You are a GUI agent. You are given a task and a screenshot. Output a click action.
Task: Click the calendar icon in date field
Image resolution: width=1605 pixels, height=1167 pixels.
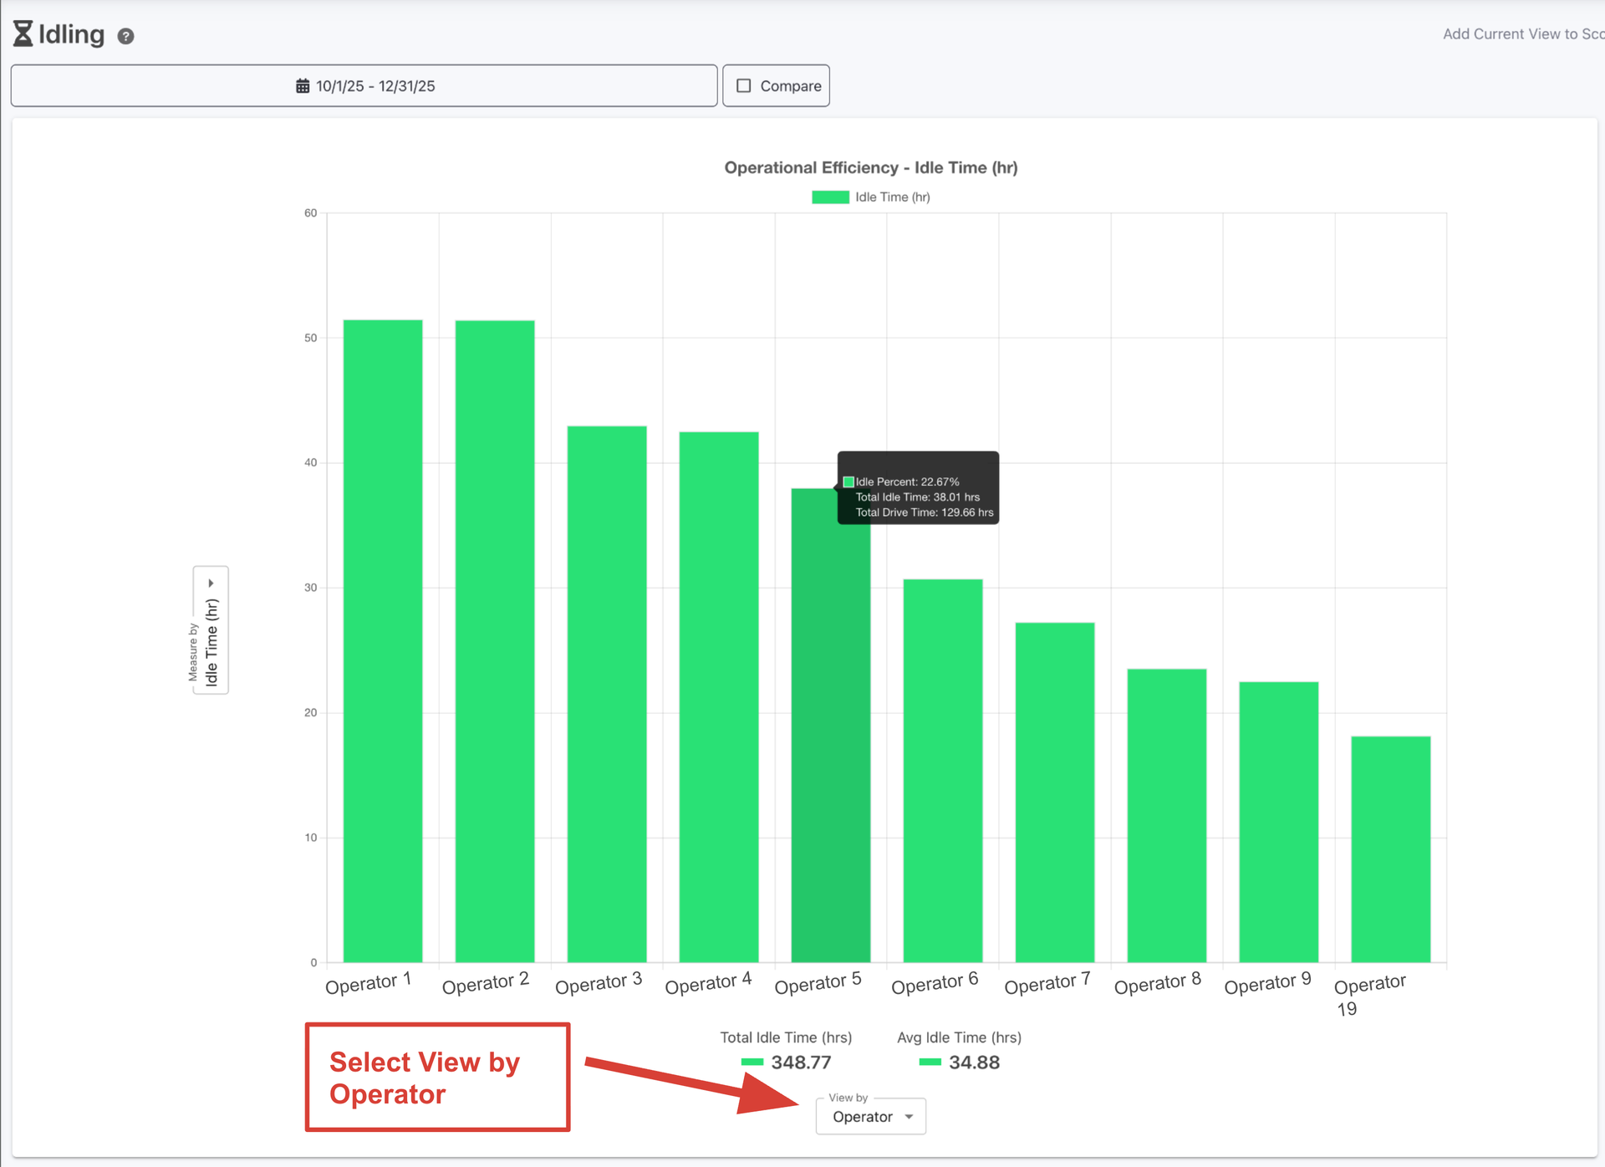(x=303, y=86)
